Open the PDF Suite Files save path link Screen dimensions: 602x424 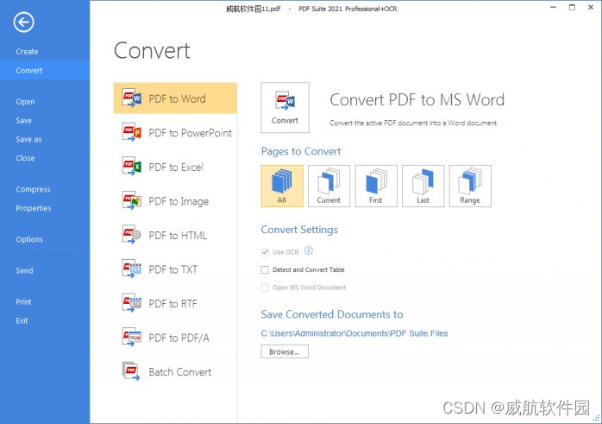click(354, 333)
